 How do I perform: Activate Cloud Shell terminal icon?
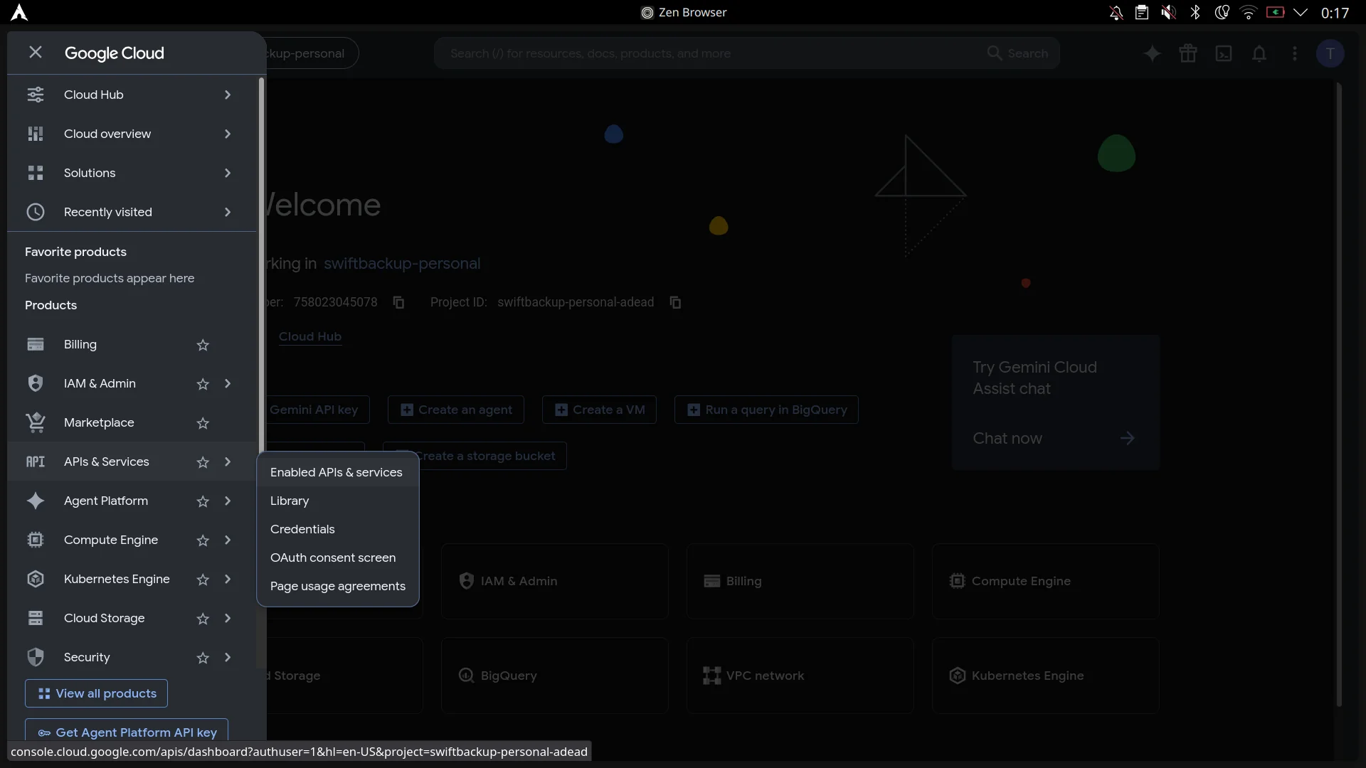click(1224, 53)
